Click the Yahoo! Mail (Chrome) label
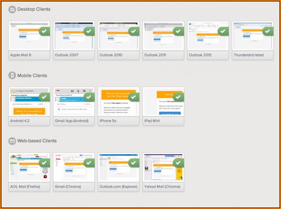Image resolution: width=281 pixels, height=209 pixels. tap(162, 187)
